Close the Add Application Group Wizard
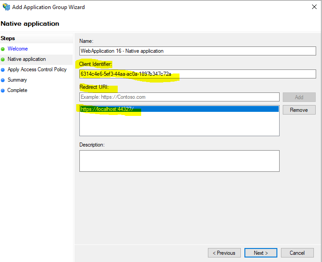 314,7
